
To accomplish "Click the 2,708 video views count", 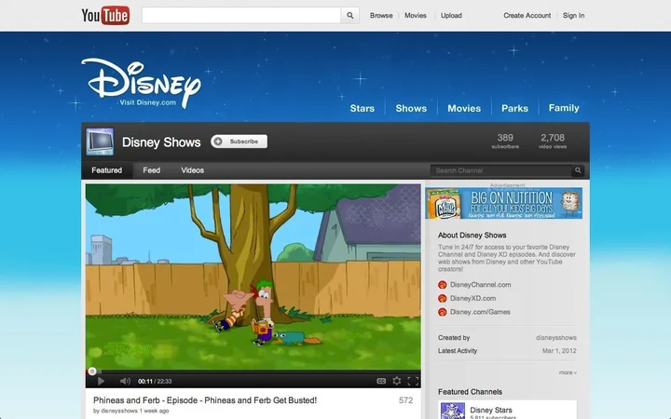I will coord(552,141).
